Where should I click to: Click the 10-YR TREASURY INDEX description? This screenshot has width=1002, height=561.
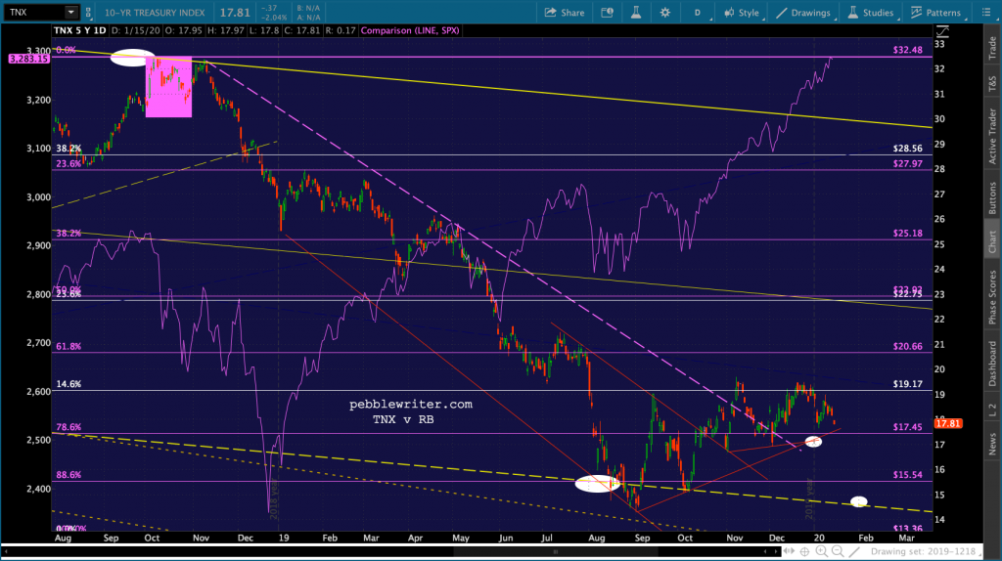(155, 13)
